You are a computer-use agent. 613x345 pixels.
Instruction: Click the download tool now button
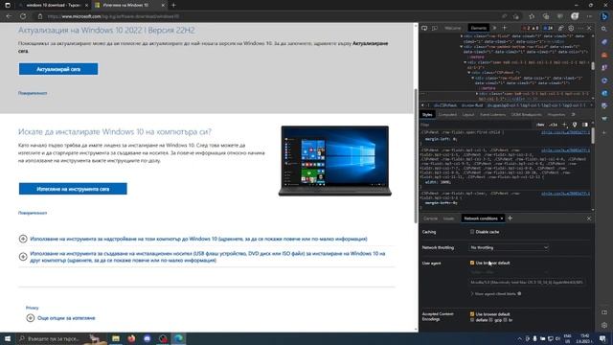[73, 189]
